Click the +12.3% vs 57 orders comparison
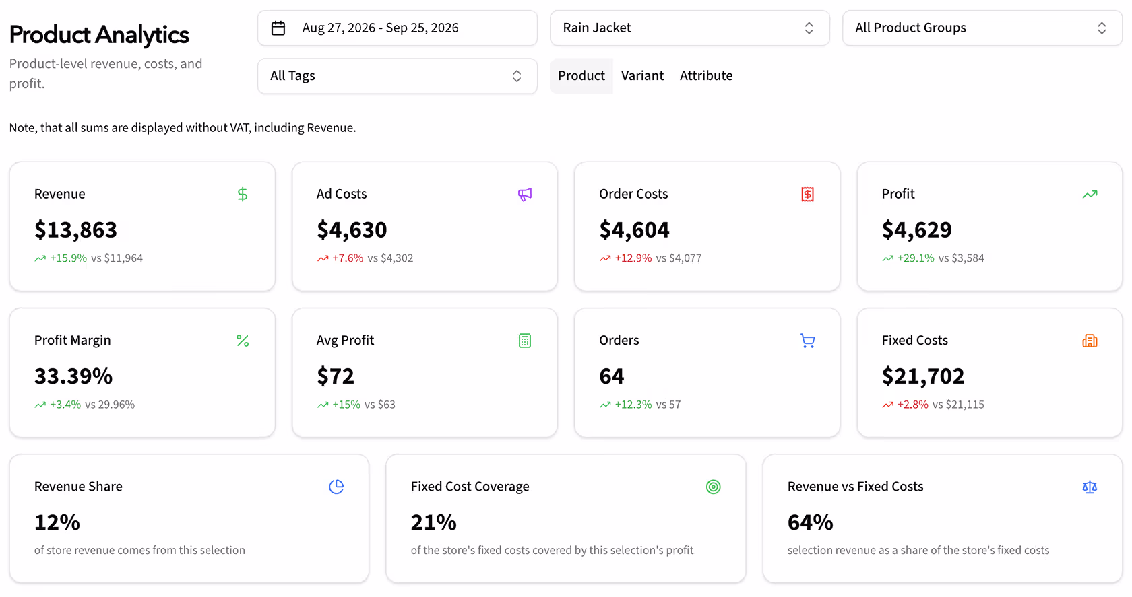1132x597 pixels. (640, 405)
